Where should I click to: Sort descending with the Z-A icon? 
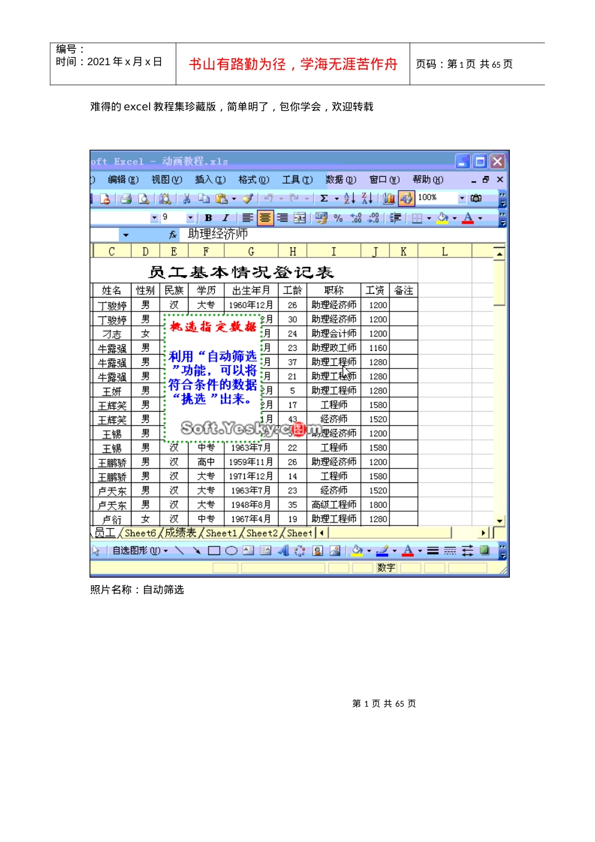pyautogui.click(x=367, y=199)
